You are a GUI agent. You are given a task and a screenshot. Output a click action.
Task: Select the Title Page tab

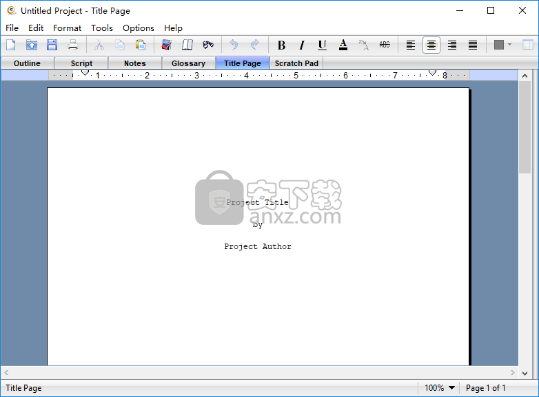click(243, 63)
